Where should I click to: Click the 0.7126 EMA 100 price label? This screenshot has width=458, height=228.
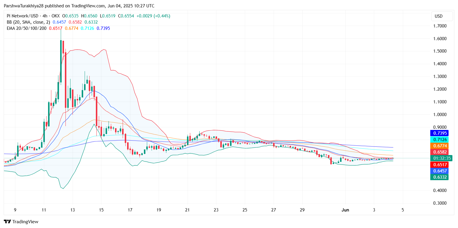(x=439, y=139)
